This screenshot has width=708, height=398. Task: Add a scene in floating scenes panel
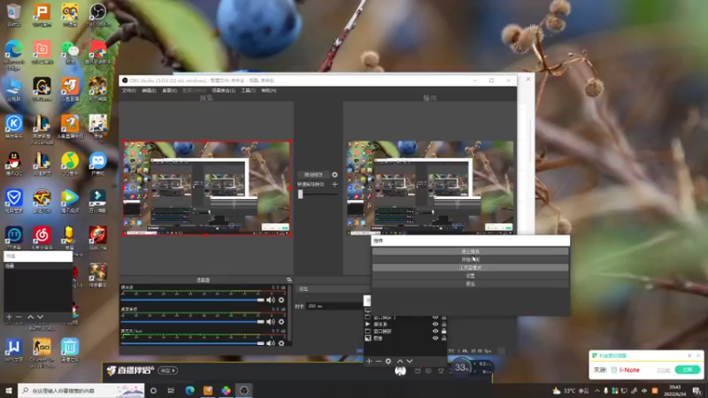click(x=9, y=318)
